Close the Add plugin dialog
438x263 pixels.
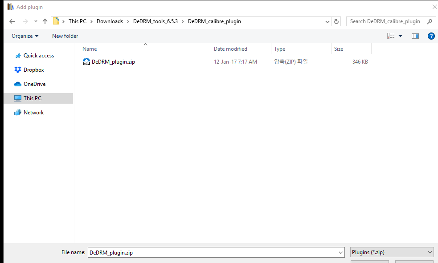[x=434, y=7]
